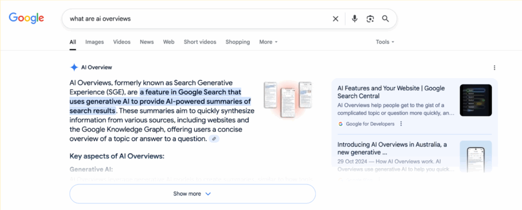The width and height of the screenshot is (522, 210).
Task: Open 'Introducing AI Overviews in Australia' link
Action: click(x=392, y=149)
